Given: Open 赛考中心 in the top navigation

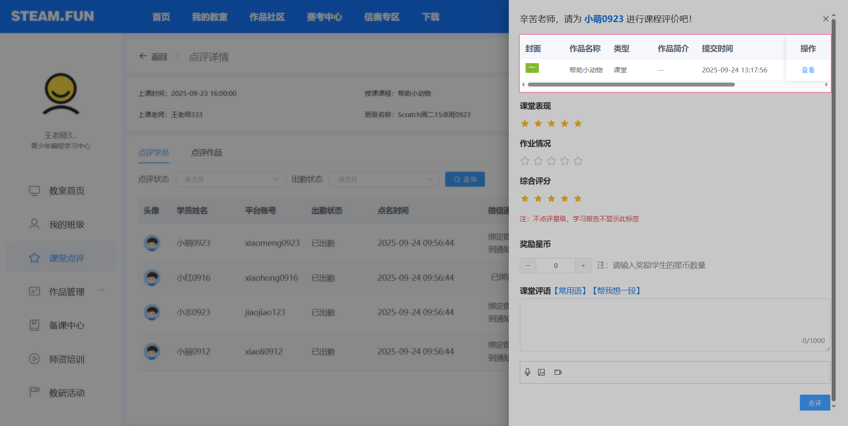Looking at the screenshot, I should coord(324,17).
